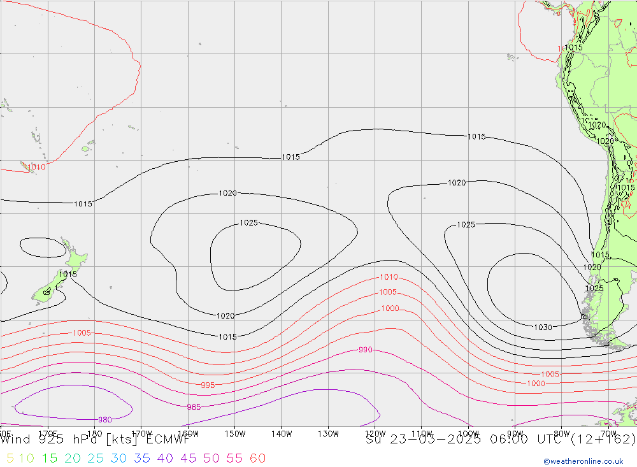The image size is (637, 467).
Task: Click the weatheronline.co.uk copyright link
Action: point(583,461)
